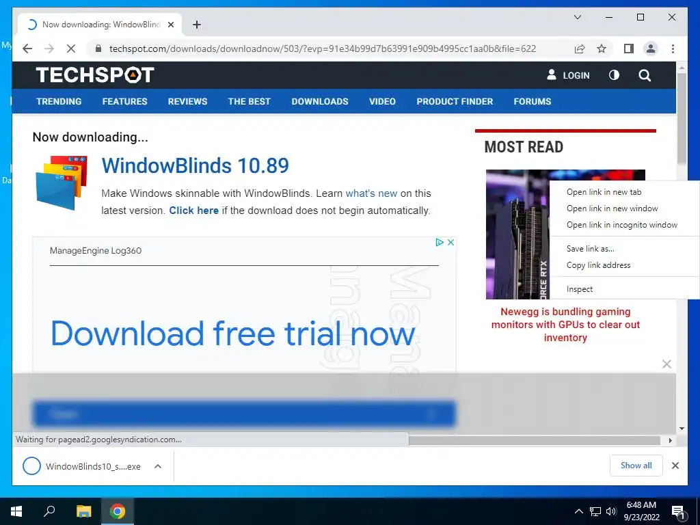
Task: Click the Most Read GPU thumbnail image
Action: [518, 234]
